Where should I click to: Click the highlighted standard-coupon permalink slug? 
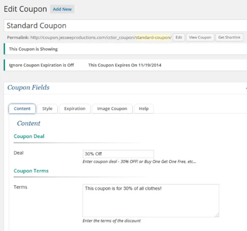click(x=153, y=38)
